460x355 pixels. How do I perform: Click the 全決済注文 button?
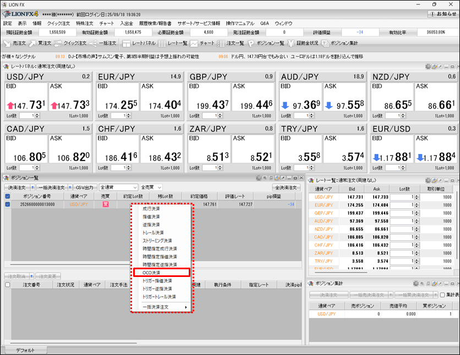click(x=286, y=187)
